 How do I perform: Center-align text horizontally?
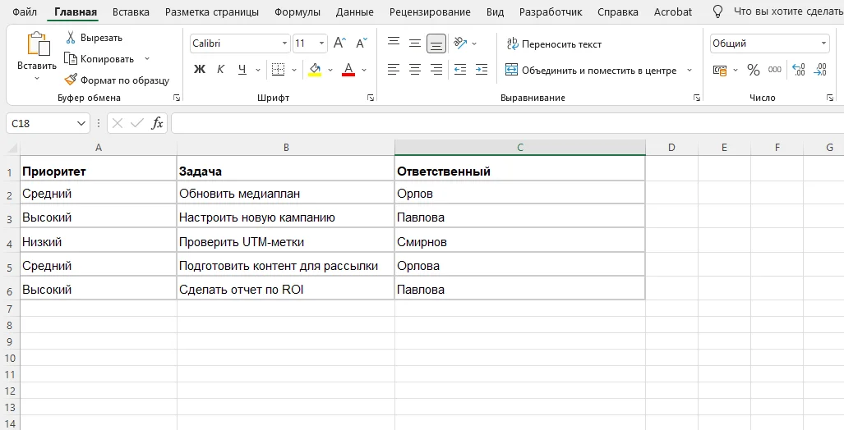click(x=415, y=70)
